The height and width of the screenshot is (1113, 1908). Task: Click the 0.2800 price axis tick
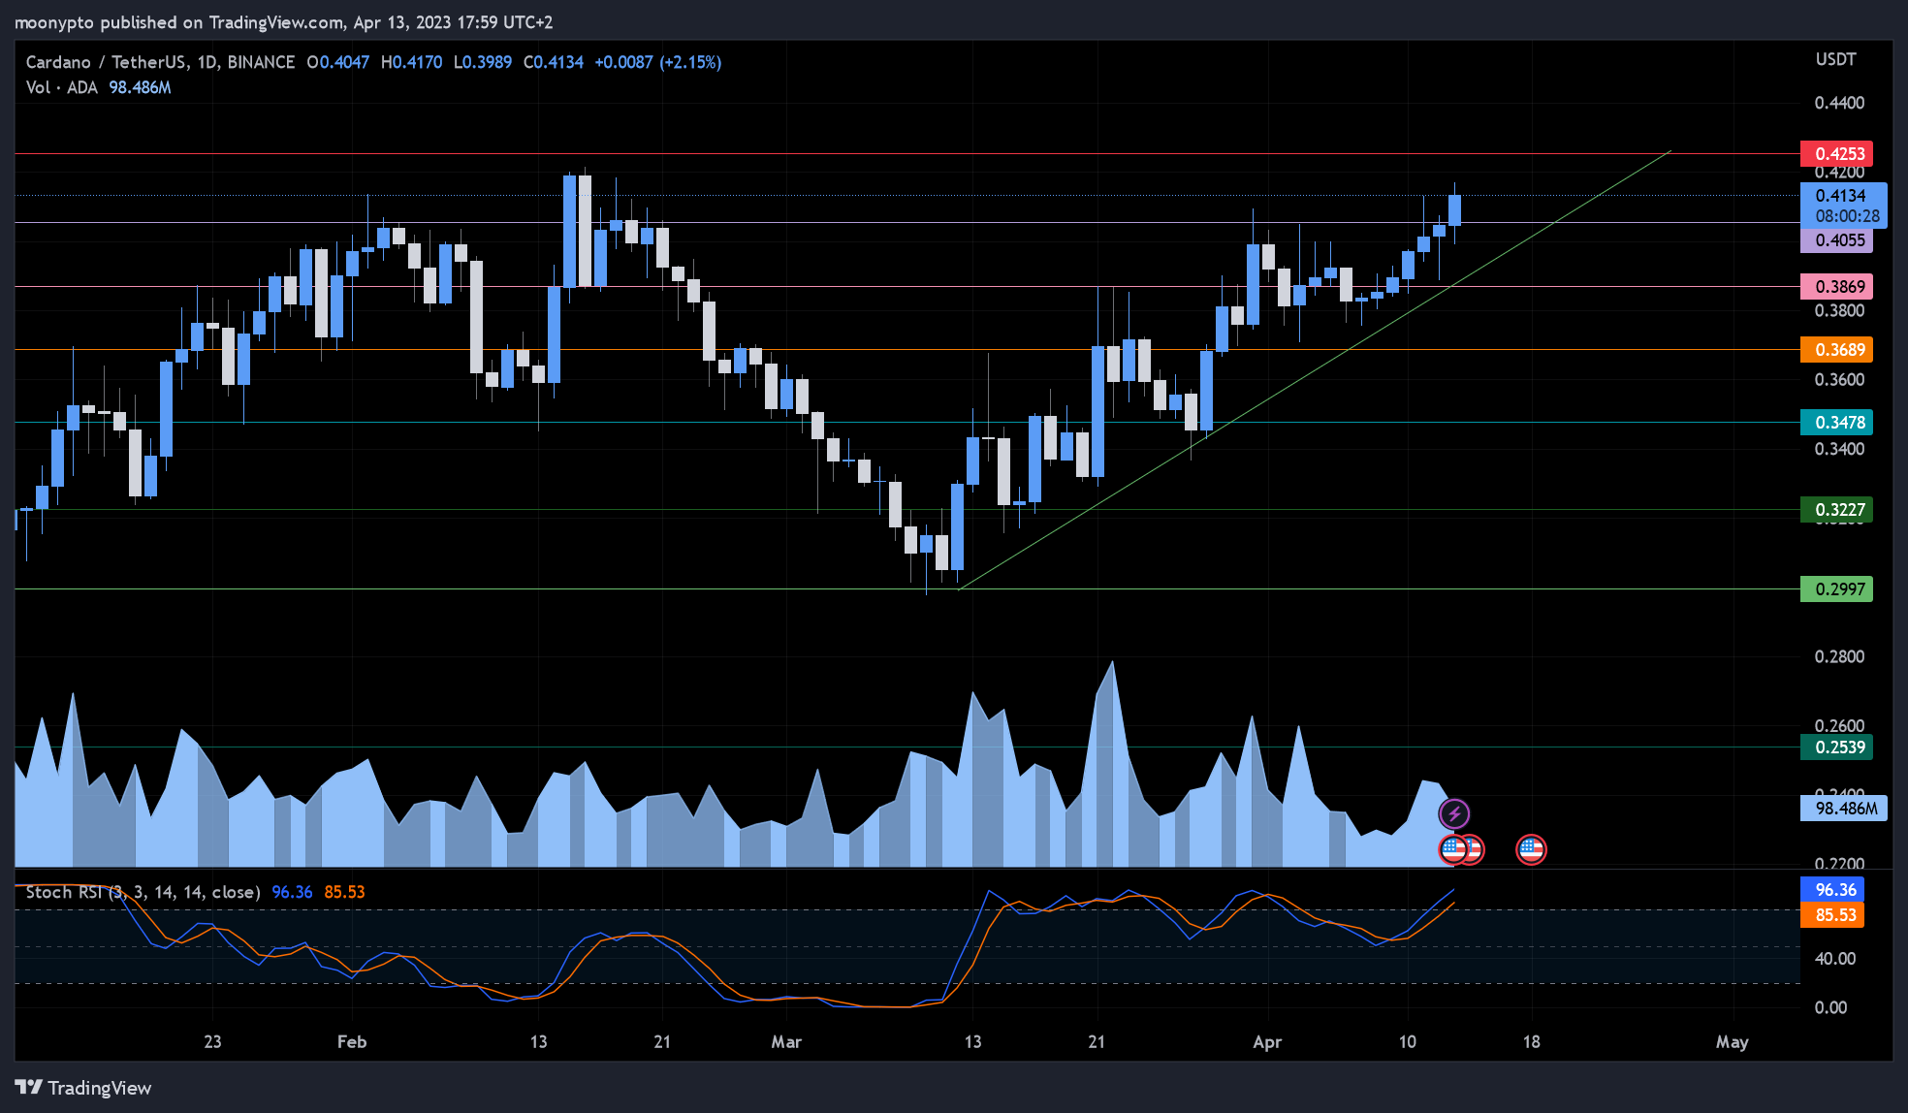(1839, 656)
